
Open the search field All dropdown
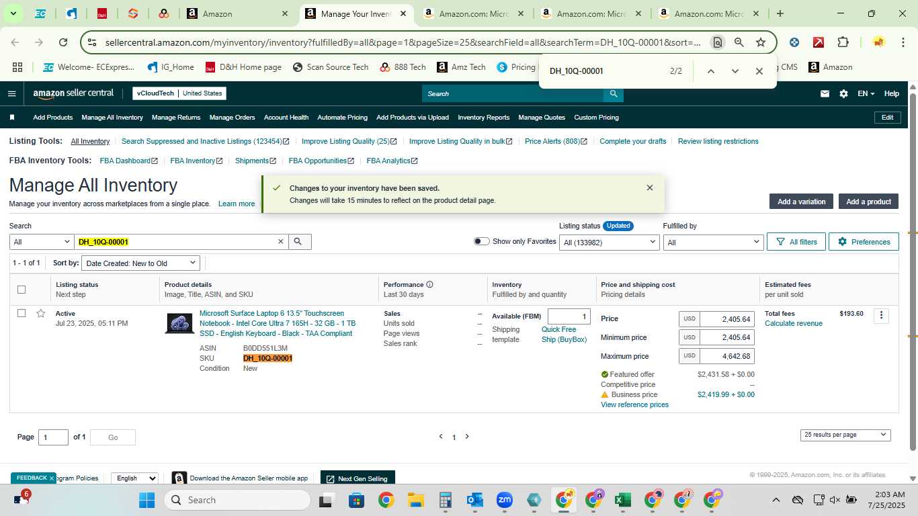point(42,242)
